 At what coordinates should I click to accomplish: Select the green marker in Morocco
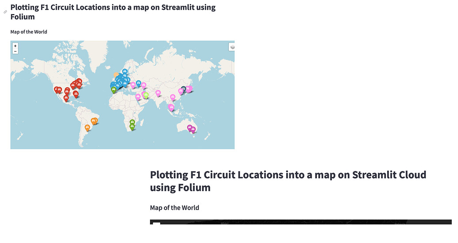coord(114,90)
